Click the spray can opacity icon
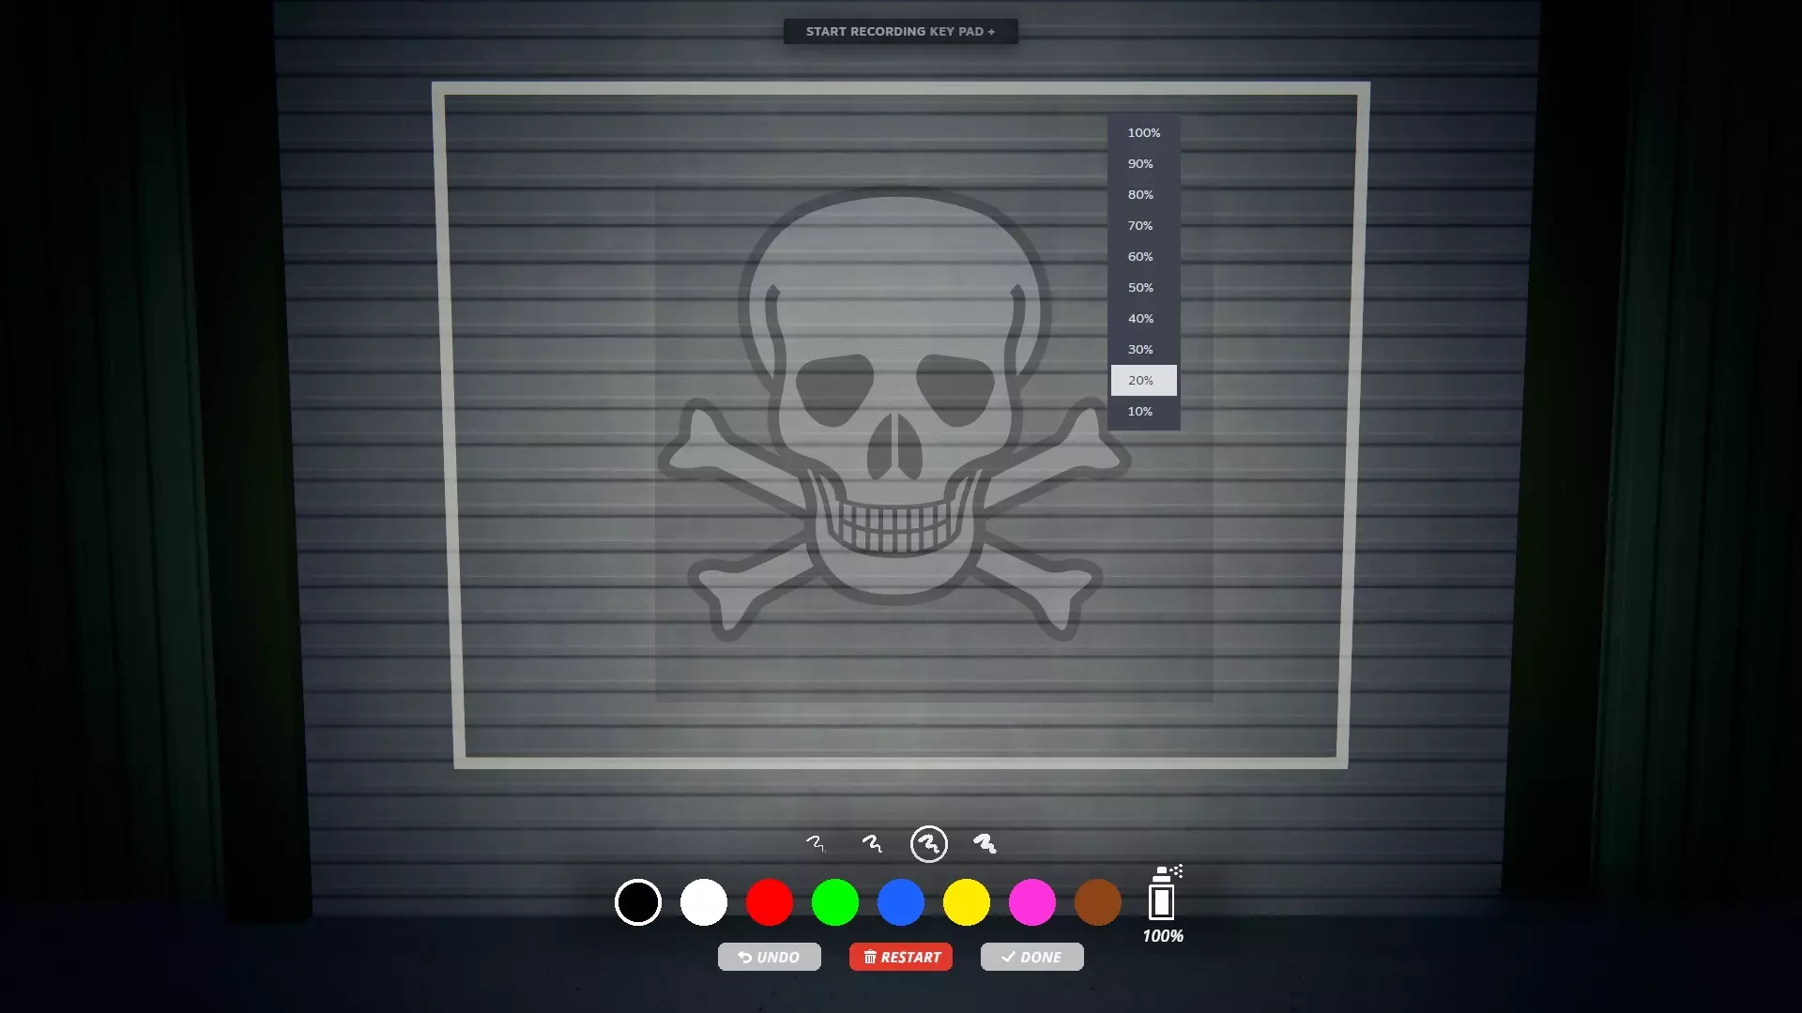The height and width of the screenshot is (1013, 1802). 1162,894
